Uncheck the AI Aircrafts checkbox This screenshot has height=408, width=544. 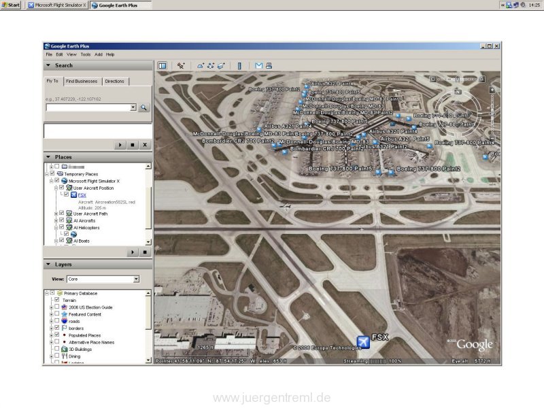[x=62, y=220]
